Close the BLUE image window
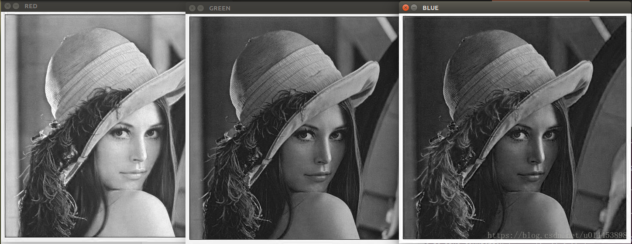 coord(405,8)
